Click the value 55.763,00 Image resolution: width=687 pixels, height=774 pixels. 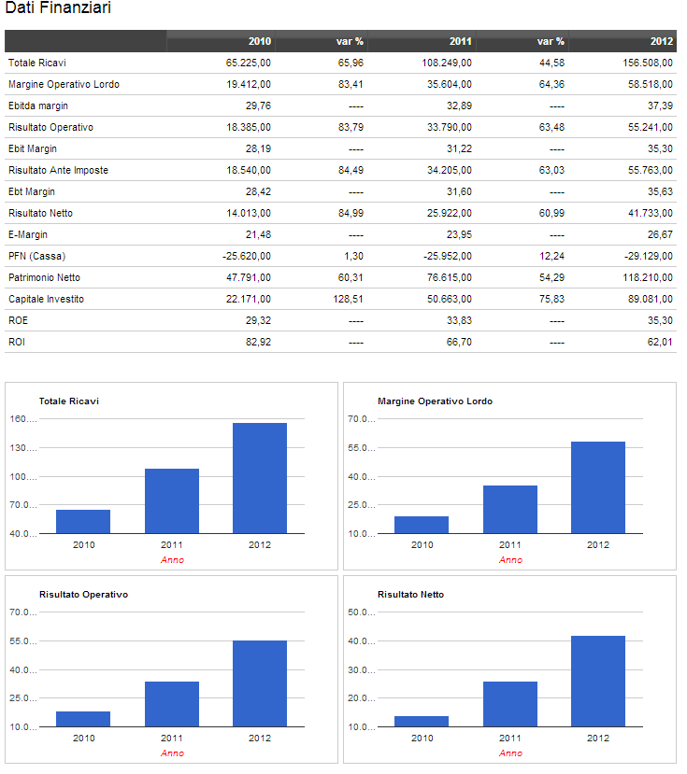click(651, 170)
